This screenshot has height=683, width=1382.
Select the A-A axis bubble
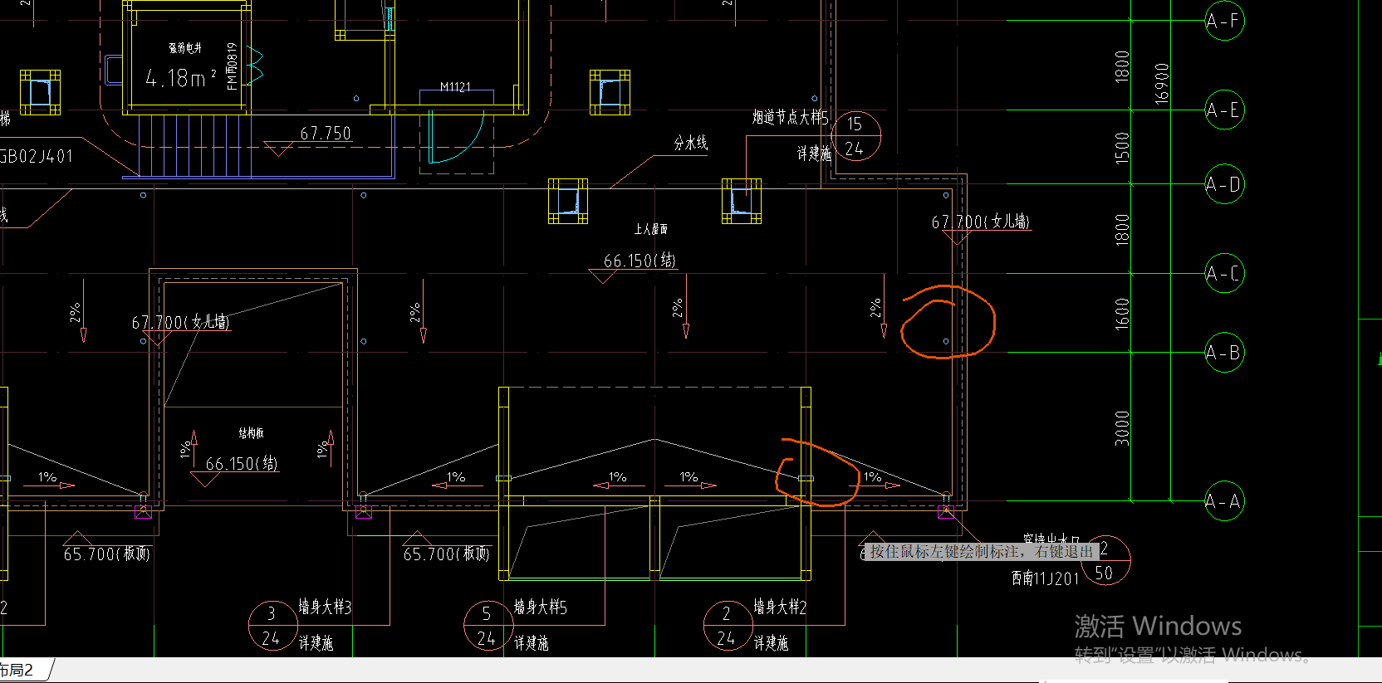point(1224,501)
